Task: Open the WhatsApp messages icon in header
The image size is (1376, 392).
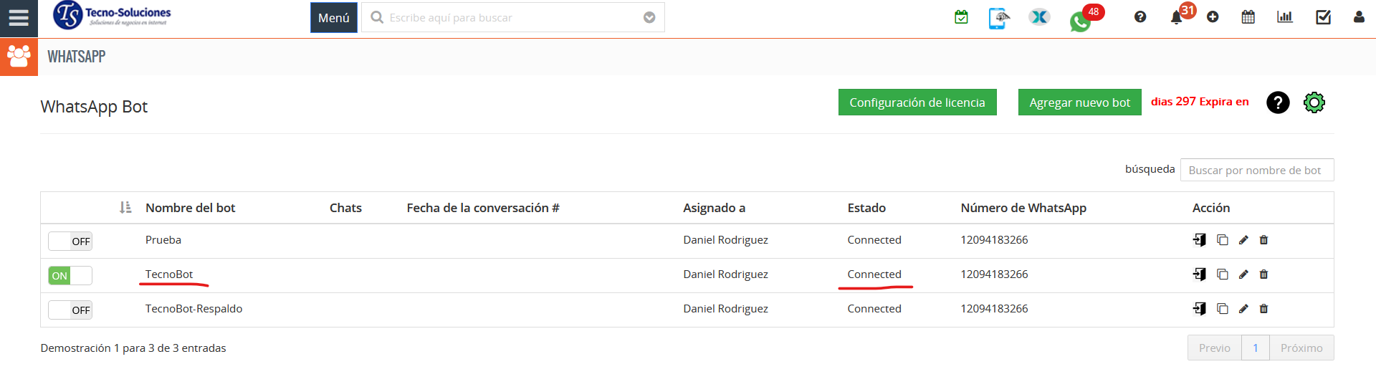Action: click(1081, 21)
